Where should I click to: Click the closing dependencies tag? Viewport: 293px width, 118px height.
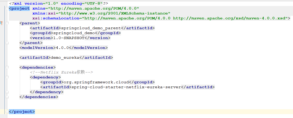pos(39,97)
